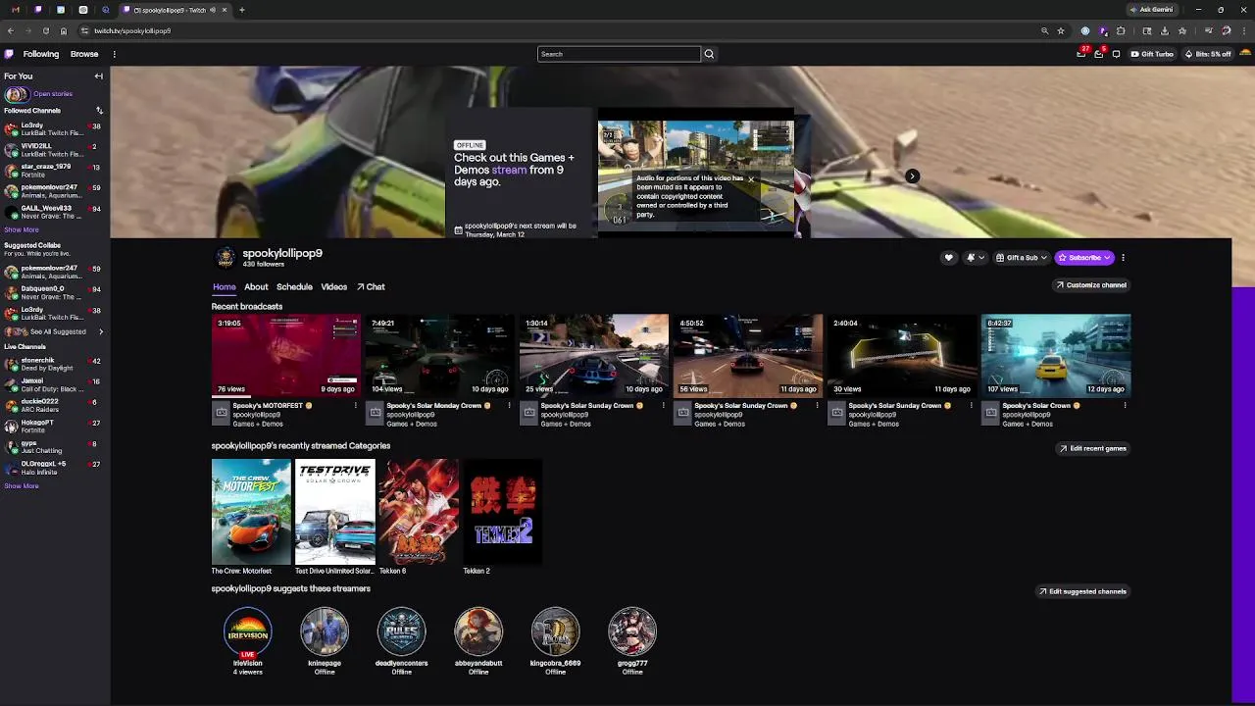Open Chrome downloads icon
1255x706 pixels.
point(1165,30)
